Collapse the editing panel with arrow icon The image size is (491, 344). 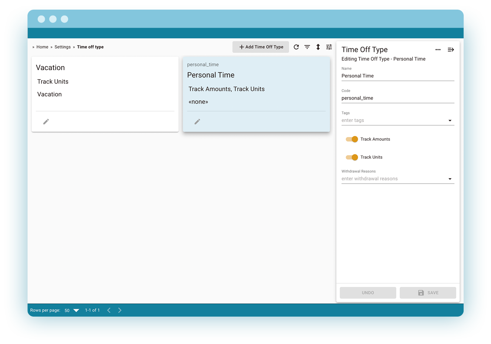tap(451, 49)
